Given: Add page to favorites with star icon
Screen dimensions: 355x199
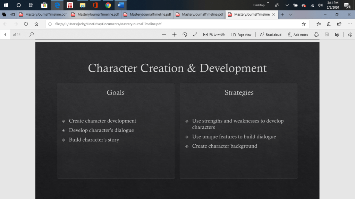Looking at the screenshot, I should click(304, 24).
